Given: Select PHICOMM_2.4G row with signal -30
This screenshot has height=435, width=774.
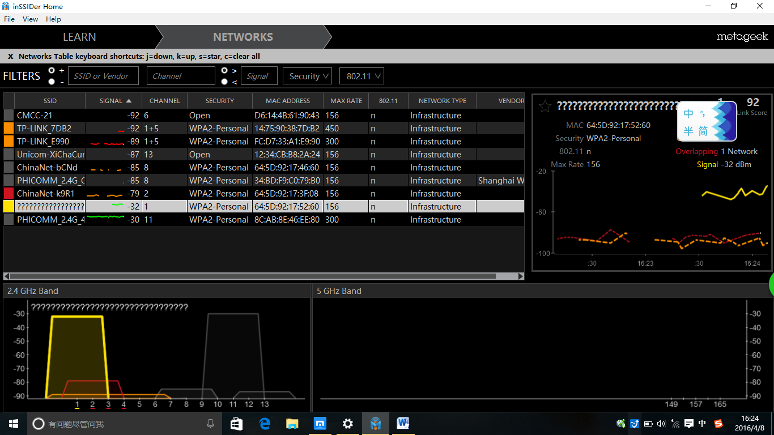Looking at the screenshot, I should pyautogui.click(x=263, y=220).
